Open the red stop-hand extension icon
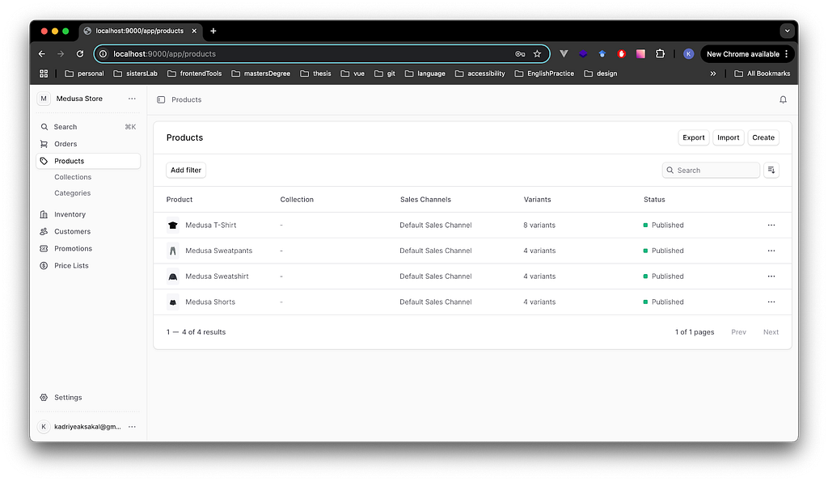This screenshot has width=828, height=481. [x=622, y=54]
